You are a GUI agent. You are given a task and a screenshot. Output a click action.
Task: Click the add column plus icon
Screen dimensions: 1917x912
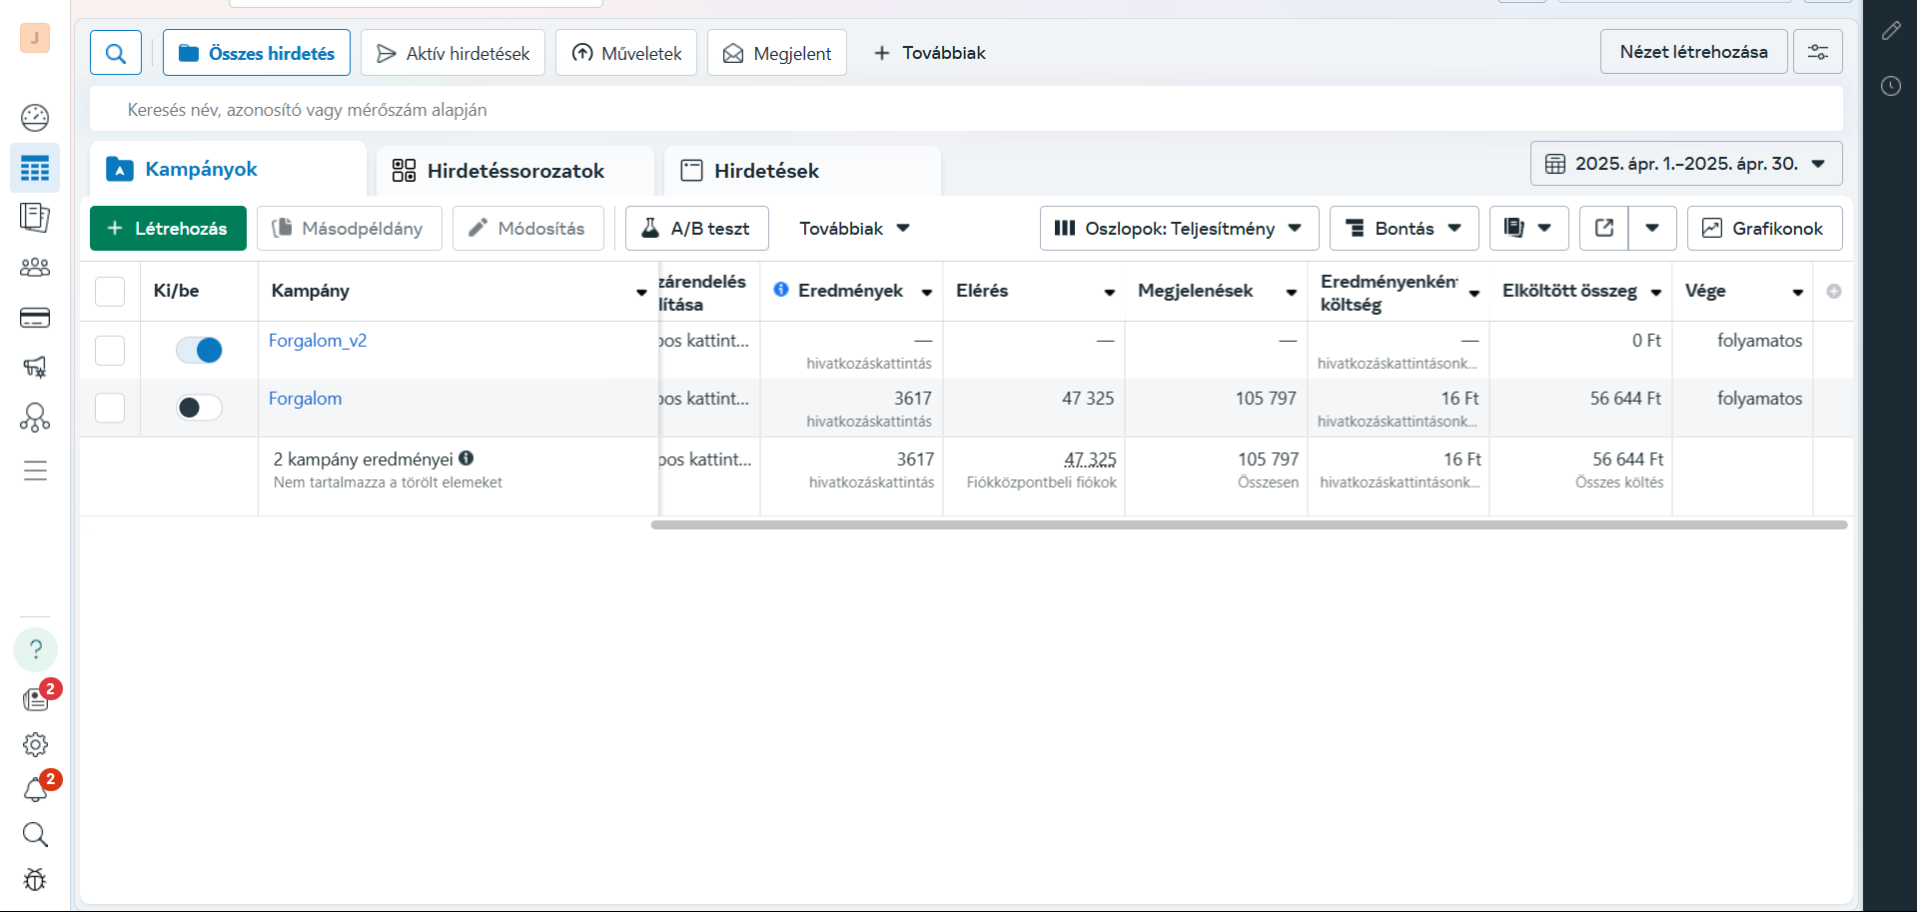pos(1834,291)
